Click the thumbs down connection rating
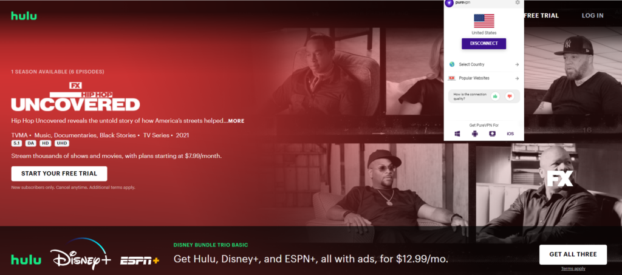The width and height of the screenshot is (622, 275). pyautogui.click(x=510, y=96)
